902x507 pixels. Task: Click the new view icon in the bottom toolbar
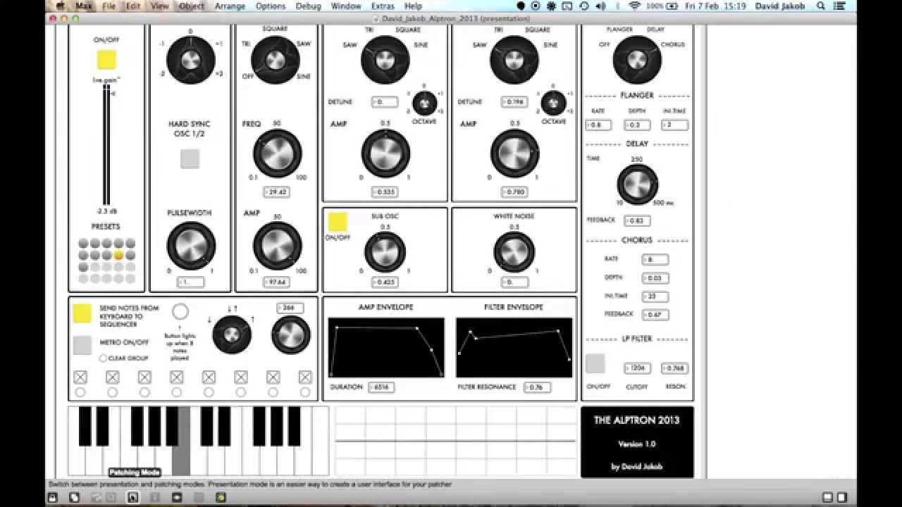pyautogui.click(x=74, y=497)
